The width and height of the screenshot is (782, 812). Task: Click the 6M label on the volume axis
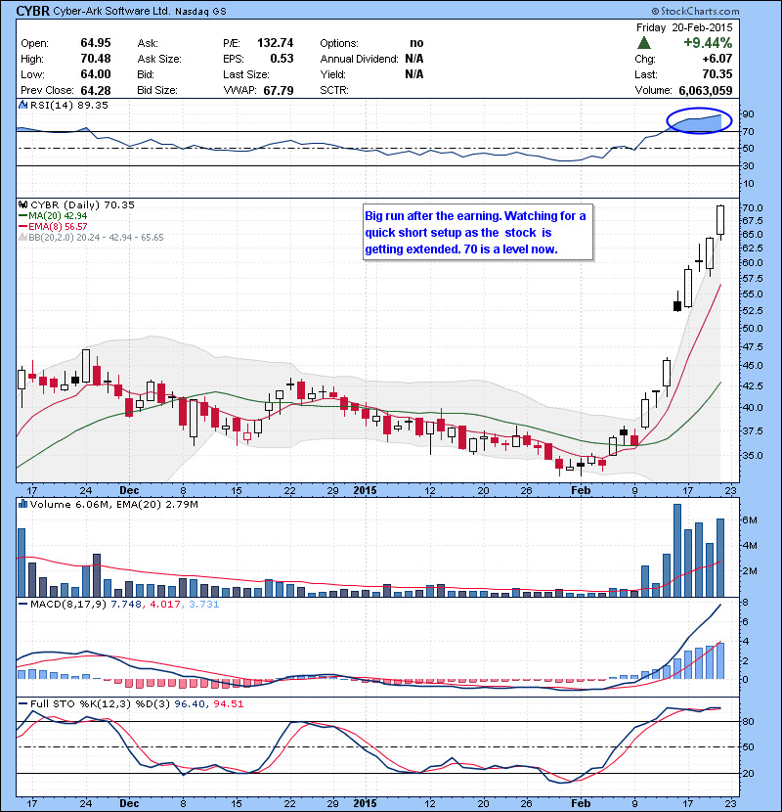(x=750, y=519)
